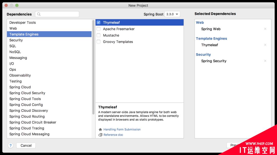277x155 pixels.
Task: Select the Spring Cloud Tools category
Action: [49, 99]
